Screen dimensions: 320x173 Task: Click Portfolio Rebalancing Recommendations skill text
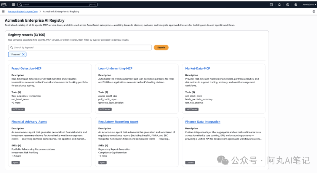pos(33,149)
